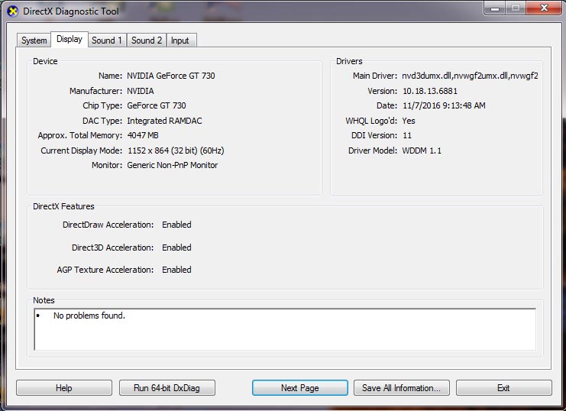
Task: Go to the Input tab
Action: click(180, 40)
